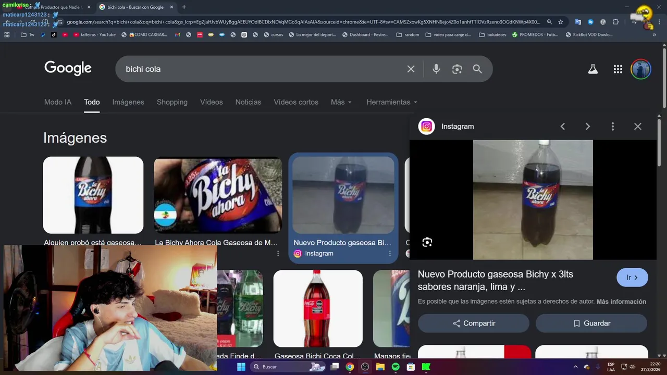Open Search Labs flask icon
The image size is (667, 375).
point(592,69)
